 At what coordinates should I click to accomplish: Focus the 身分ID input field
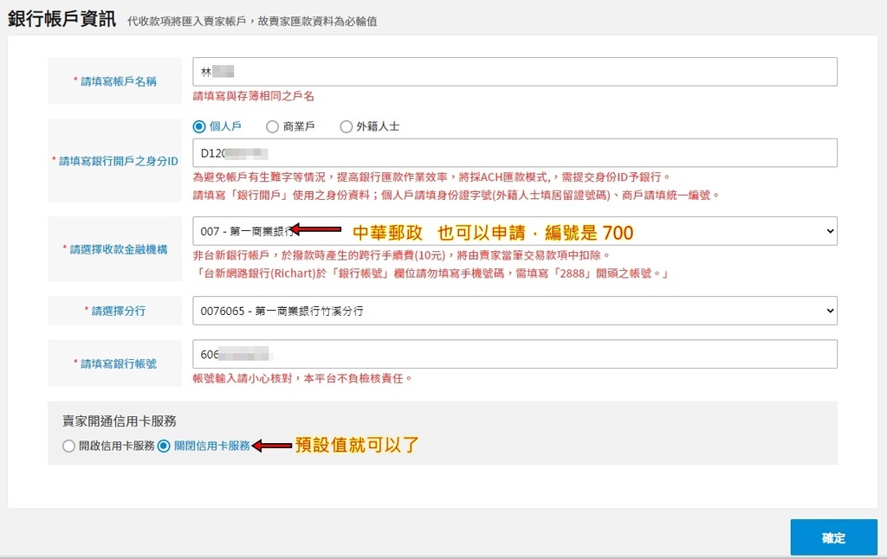click(x=515, y=153)
